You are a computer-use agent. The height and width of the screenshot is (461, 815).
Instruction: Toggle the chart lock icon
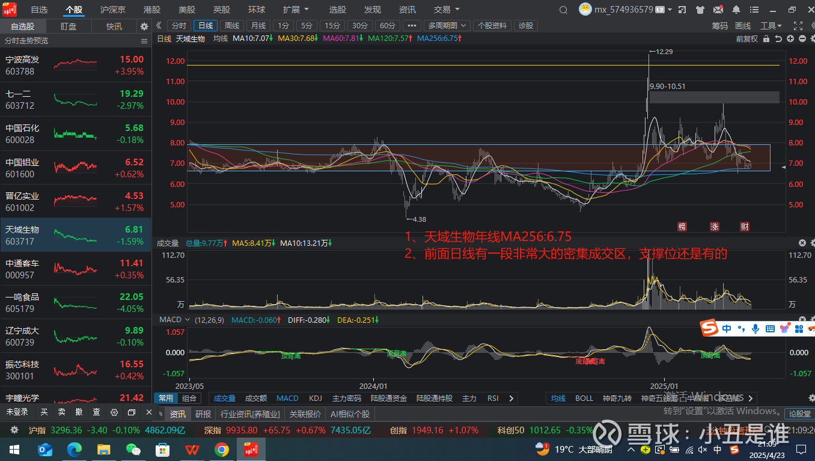click(x=766, y=38)
